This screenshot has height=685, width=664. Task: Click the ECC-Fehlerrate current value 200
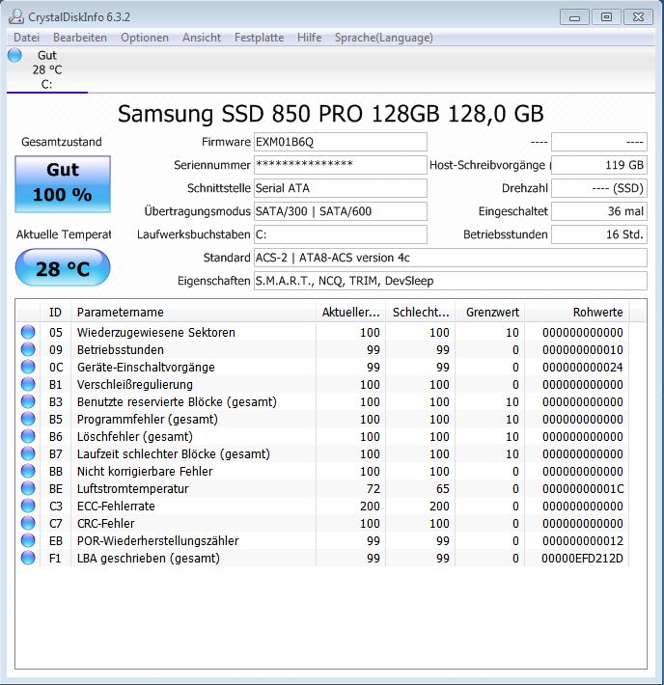[370, 507]
